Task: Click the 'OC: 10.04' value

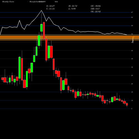Action: [96, 6]
